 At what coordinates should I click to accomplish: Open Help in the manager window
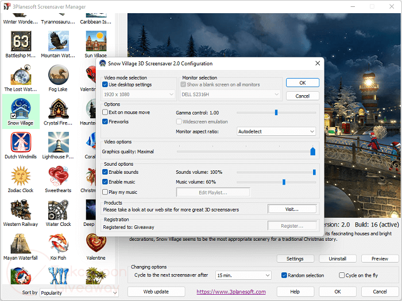click(295, 291)
